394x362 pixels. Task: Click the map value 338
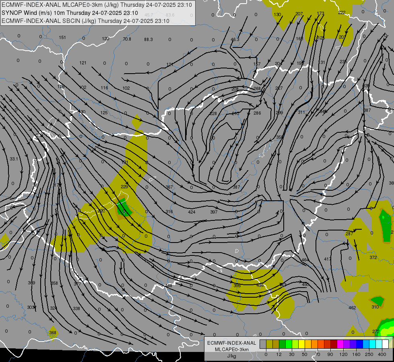[x=76, y=309]
